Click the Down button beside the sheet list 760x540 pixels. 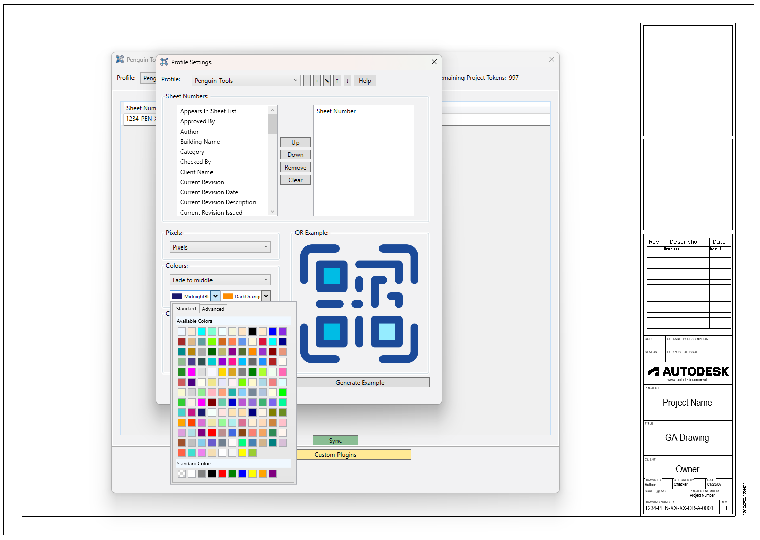pyautogui.click(x=295, y=155)
